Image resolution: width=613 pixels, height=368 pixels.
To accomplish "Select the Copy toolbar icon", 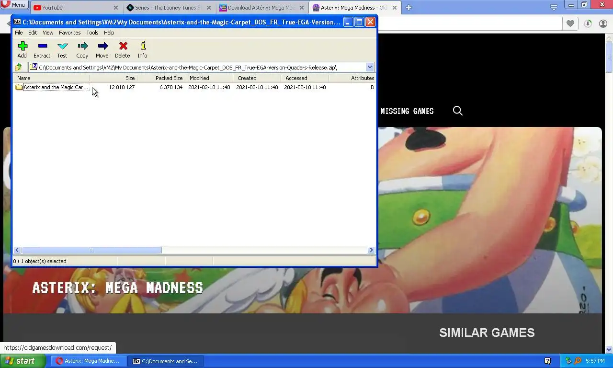I will pos(82,49).
